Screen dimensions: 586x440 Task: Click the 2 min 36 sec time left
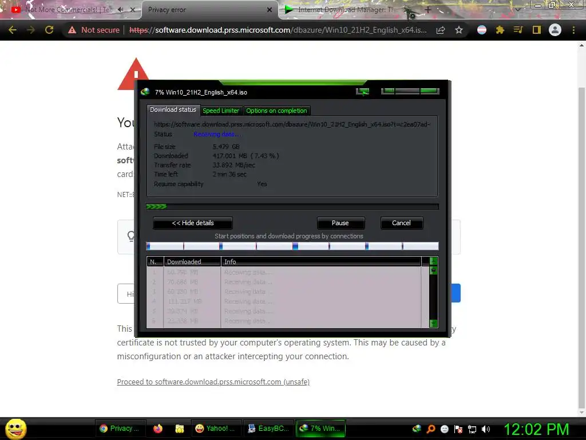[x=229, y=174]
